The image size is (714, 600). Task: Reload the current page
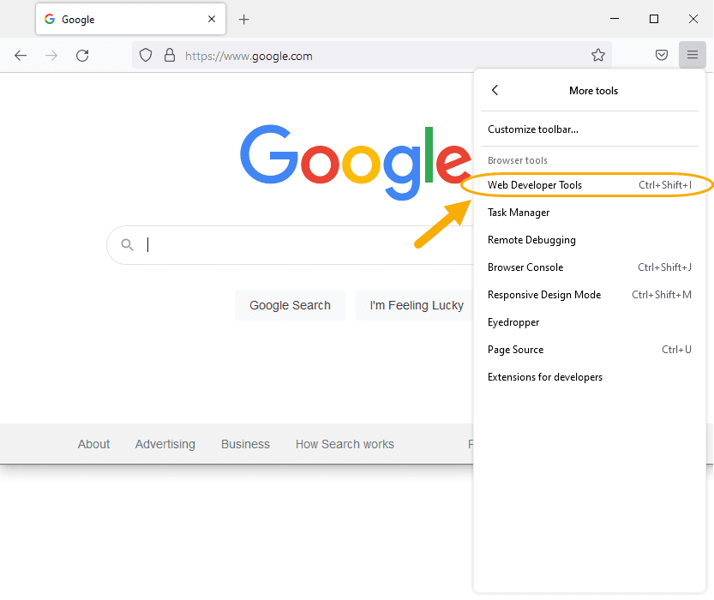tap(82, 56)
